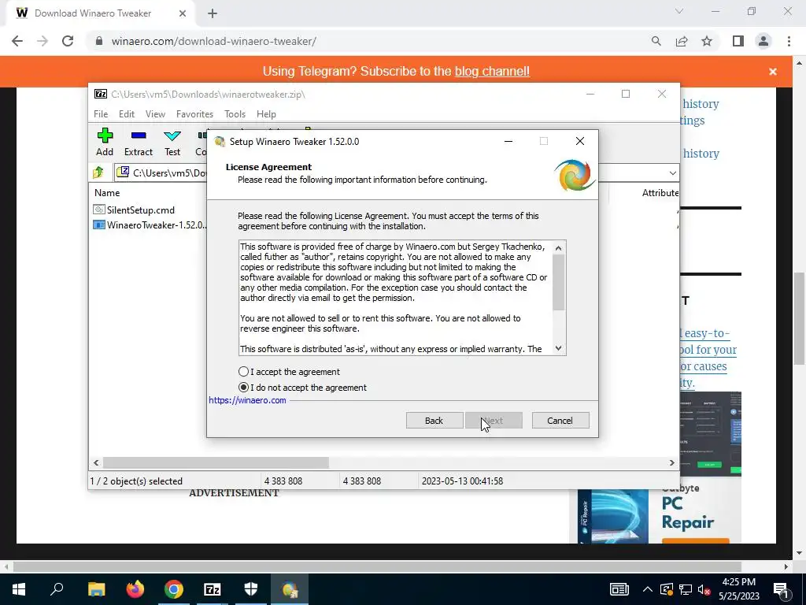Open Chrome three-dot menu

click(x=789, y=41)
